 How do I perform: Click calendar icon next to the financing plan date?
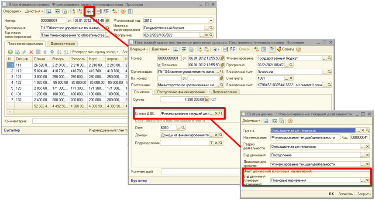pos(107,20)
